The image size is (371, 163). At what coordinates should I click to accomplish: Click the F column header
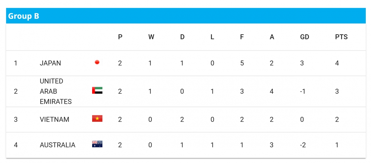[x=242, y=37]
